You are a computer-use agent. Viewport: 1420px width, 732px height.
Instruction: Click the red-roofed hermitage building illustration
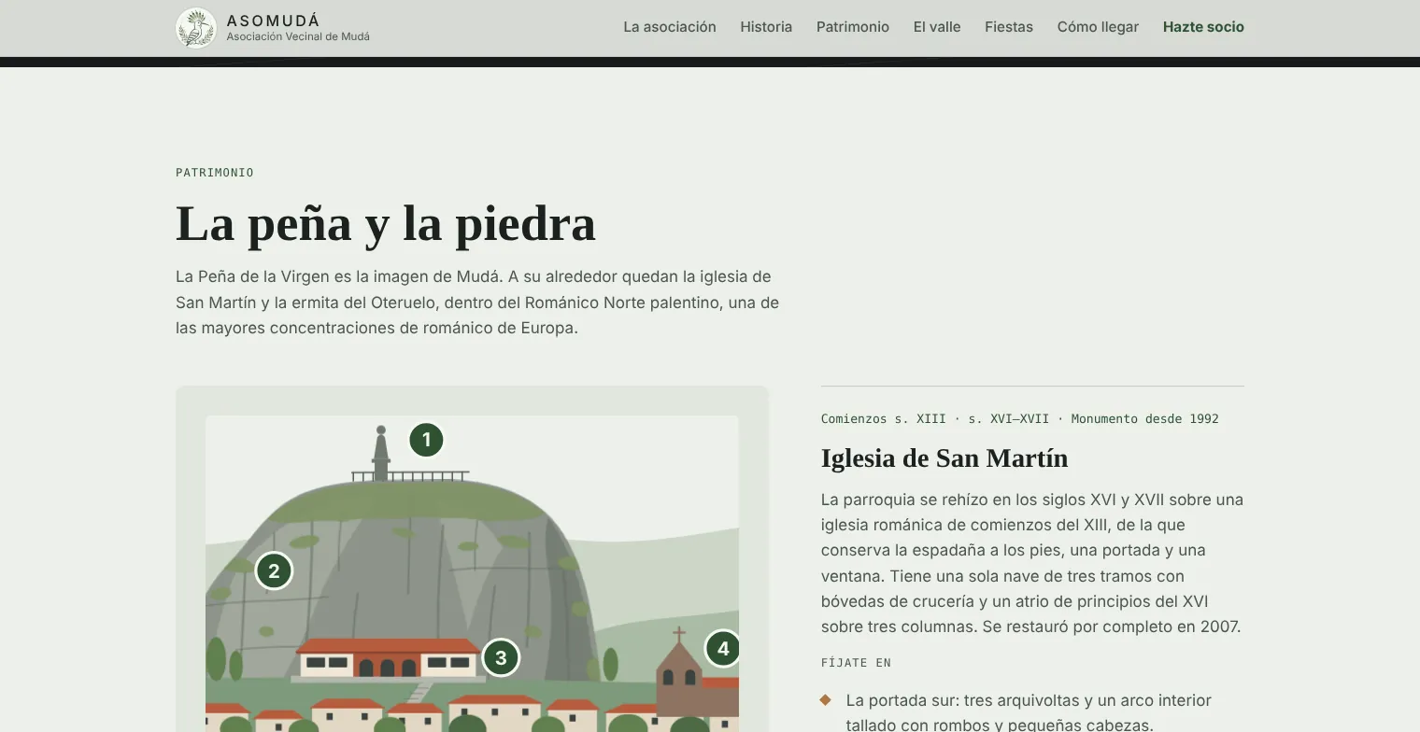tap(388, 658)
